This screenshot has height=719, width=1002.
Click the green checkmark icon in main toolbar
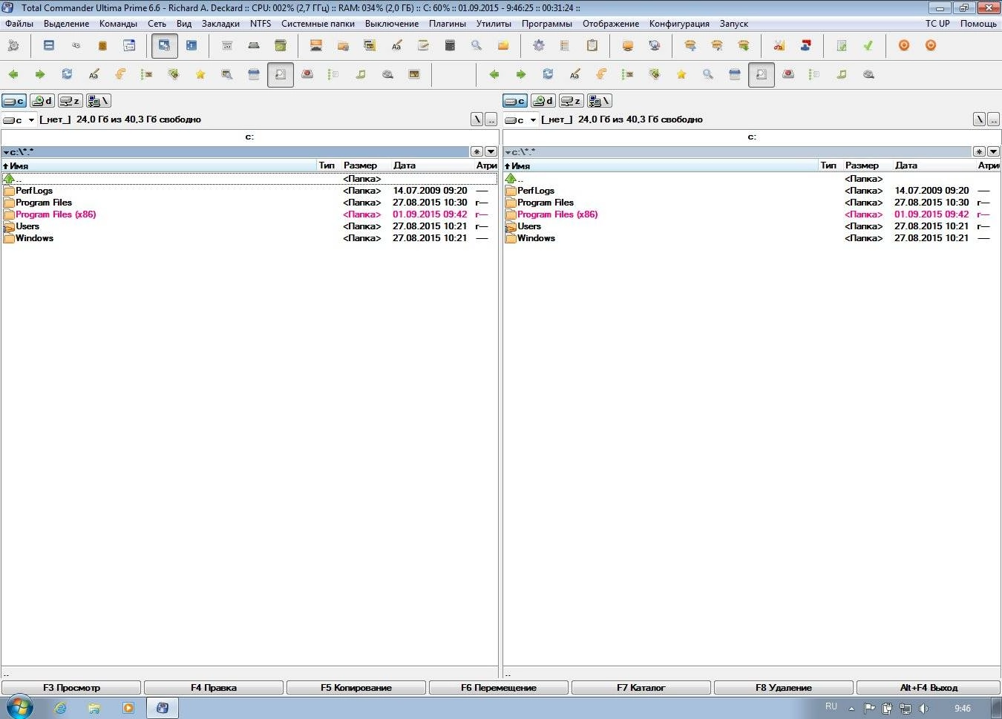(x=868, y=46)
